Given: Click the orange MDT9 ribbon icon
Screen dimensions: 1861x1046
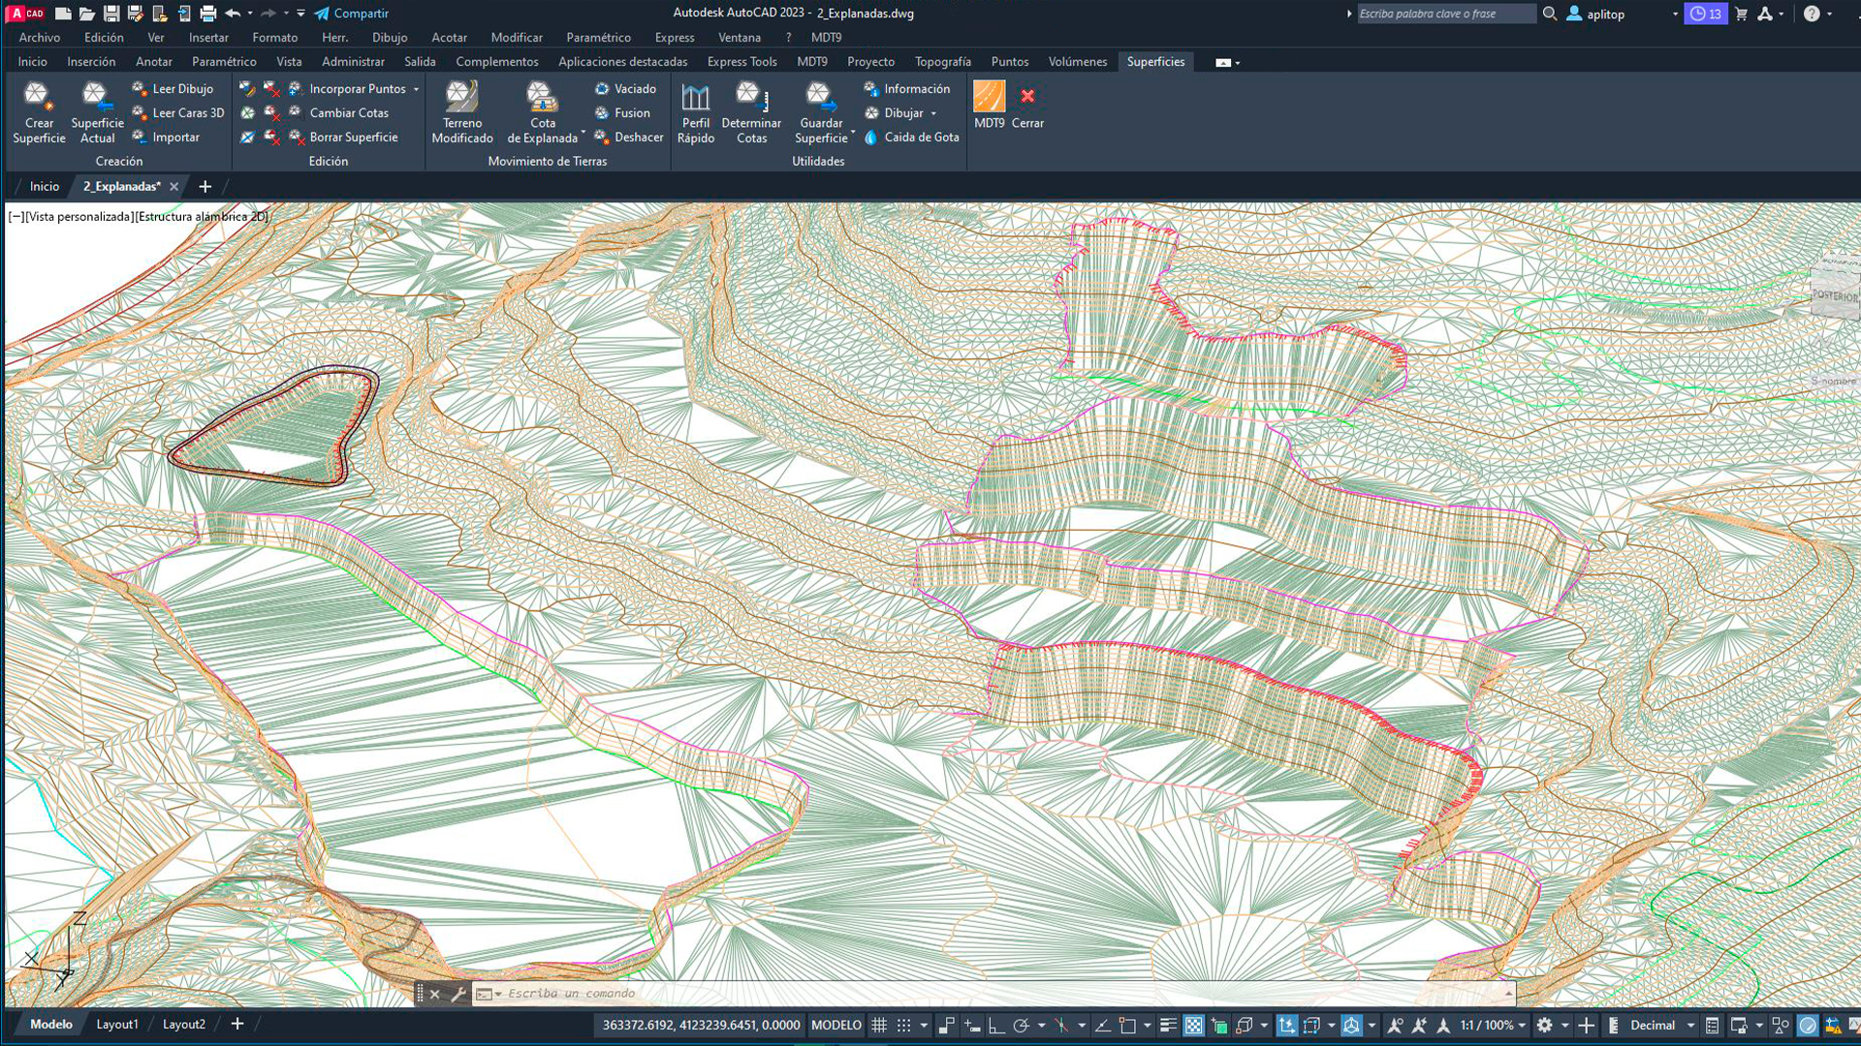Looking at the screenshot, I should click(989, 96).
